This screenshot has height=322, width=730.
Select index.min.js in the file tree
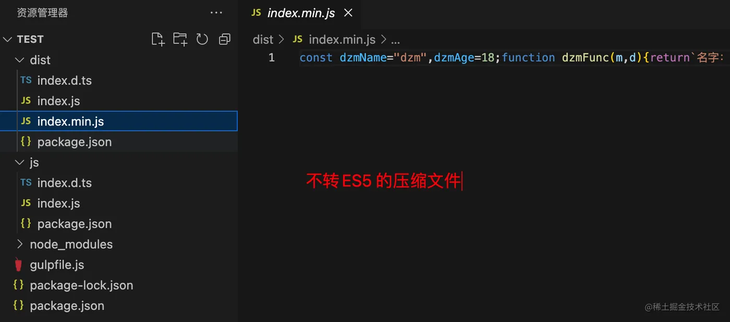(x=119, y=121)
